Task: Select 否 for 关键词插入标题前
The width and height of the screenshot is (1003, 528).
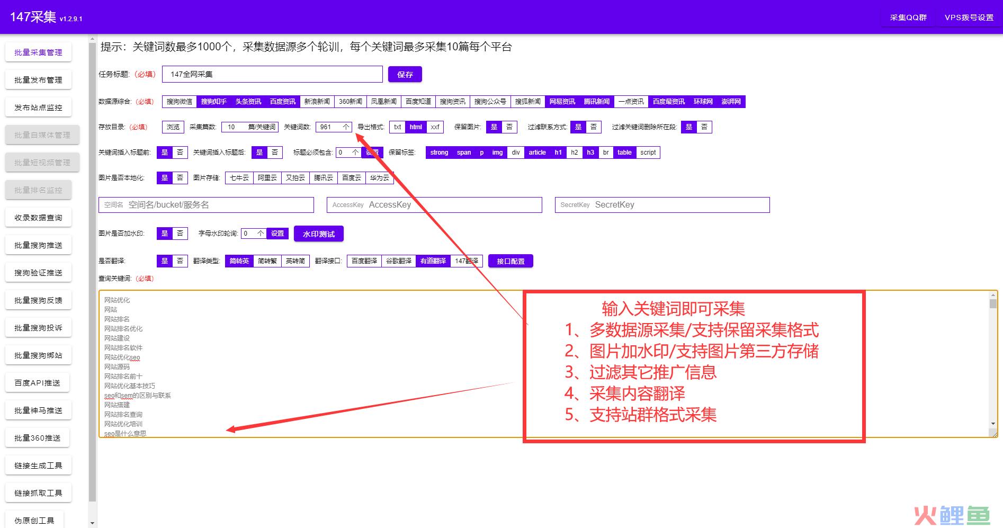Action: coord(180,153)
